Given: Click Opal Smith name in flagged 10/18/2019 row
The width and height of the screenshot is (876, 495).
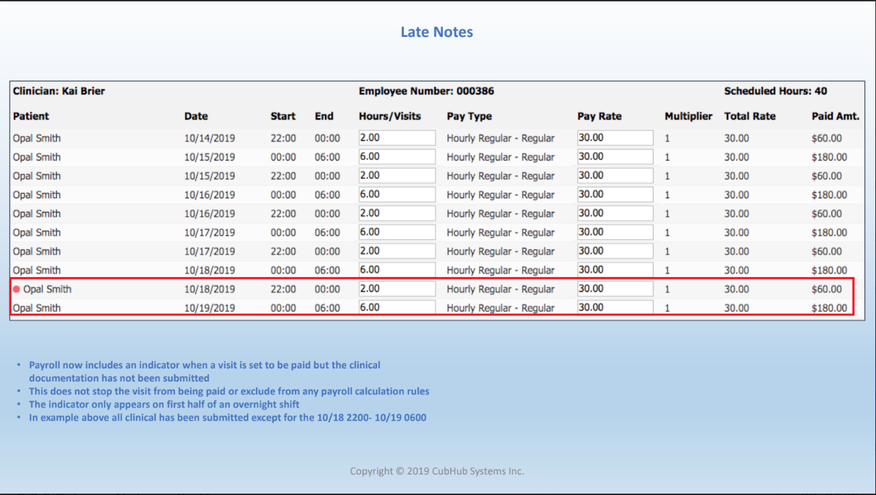Looking at the screenshot, I should [x=47, y=289].
